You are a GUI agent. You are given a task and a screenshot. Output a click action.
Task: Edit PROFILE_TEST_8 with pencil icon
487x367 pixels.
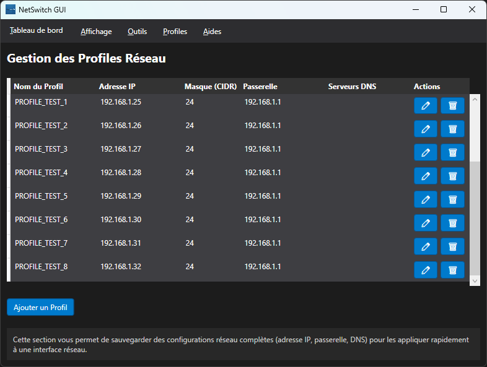click(x=426, y=270)
